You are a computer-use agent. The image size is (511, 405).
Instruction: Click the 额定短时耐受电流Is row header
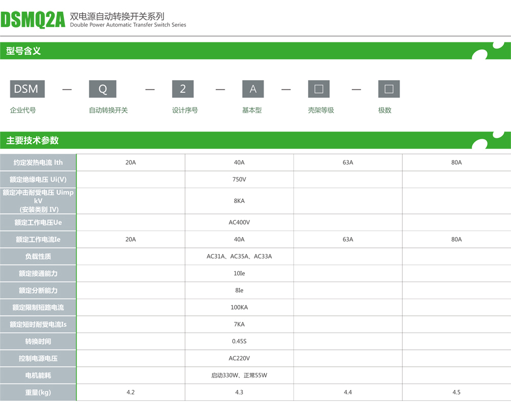tap(38, 324)
